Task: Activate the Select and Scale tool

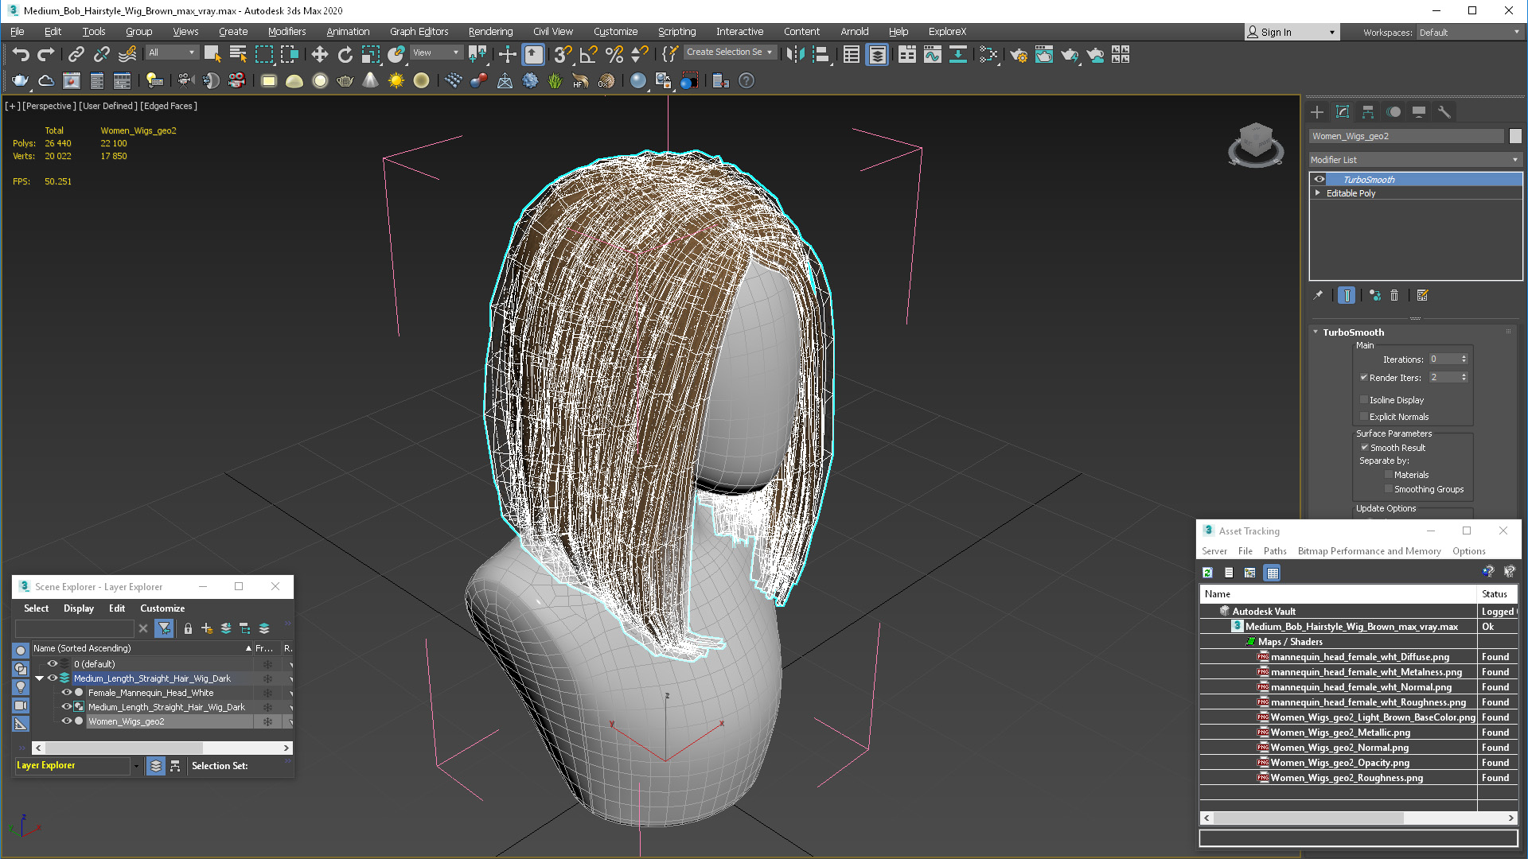Action: 370,54
